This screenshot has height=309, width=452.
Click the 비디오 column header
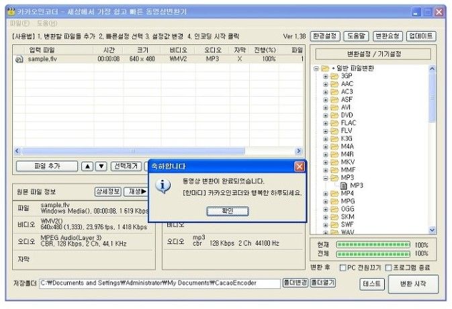point(178,50)
